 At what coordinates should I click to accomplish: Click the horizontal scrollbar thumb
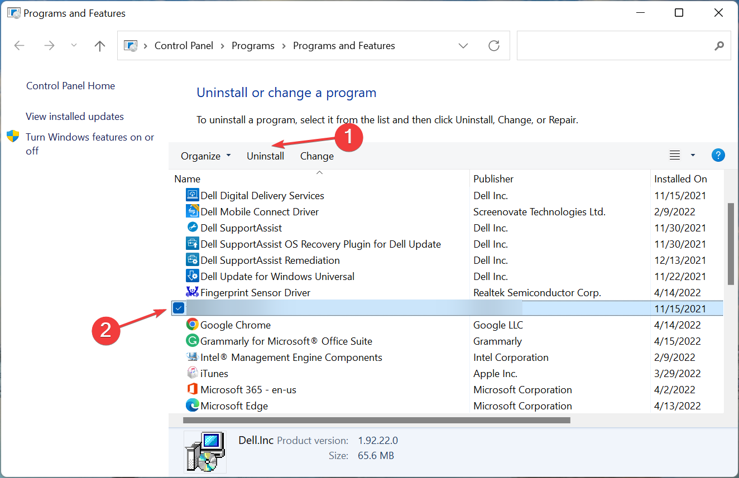pyautogui.click(x=377, y=419)
